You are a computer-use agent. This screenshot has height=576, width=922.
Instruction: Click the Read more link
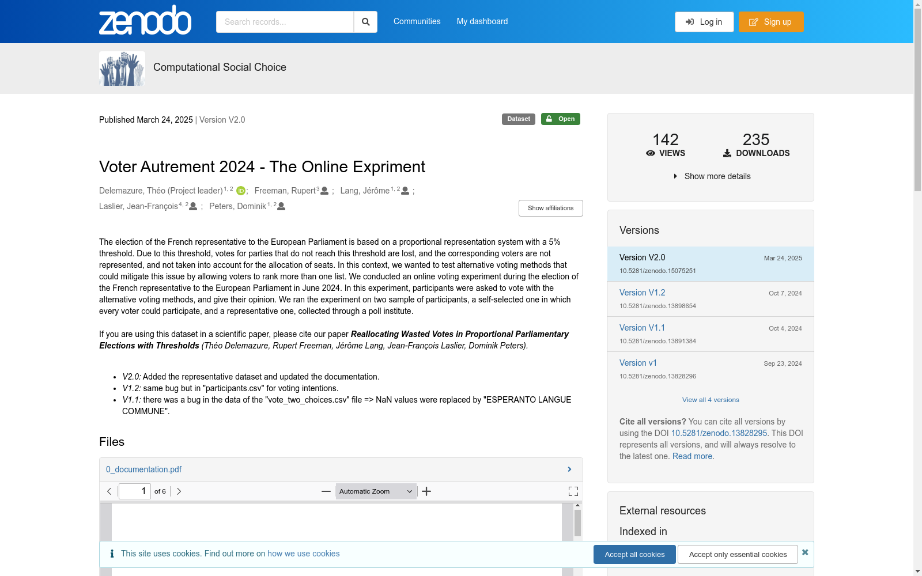[692, 456]
